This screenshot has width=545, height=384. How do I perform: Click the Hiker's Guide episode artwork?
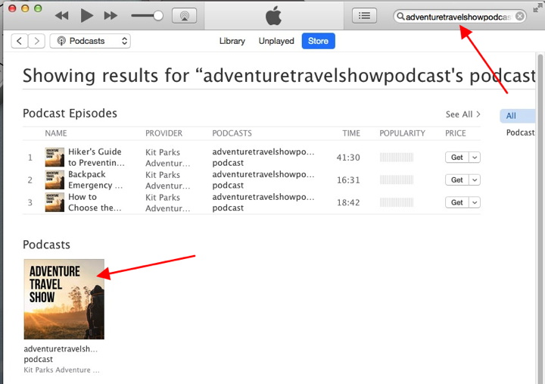tap(54, 158)
